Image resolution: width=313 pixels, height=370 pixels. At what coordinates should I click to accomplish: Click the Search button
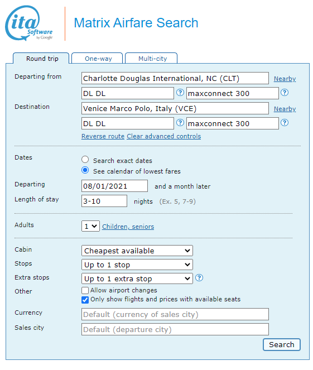pos(282,344)
